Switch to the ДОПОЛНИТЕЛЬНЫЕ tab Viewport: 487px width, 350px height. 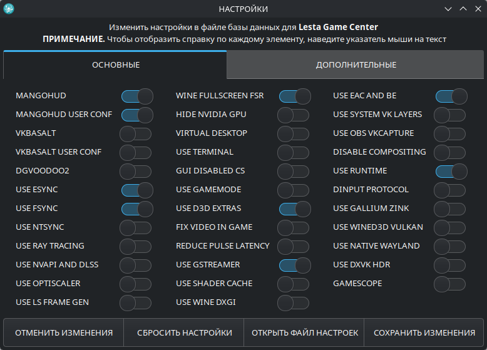pos(356,65)
